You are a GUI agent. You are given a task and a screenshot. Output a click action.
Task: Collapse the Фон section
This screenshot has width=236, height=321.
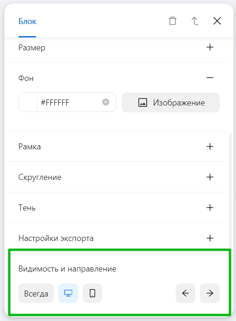(x=210, y=78)
